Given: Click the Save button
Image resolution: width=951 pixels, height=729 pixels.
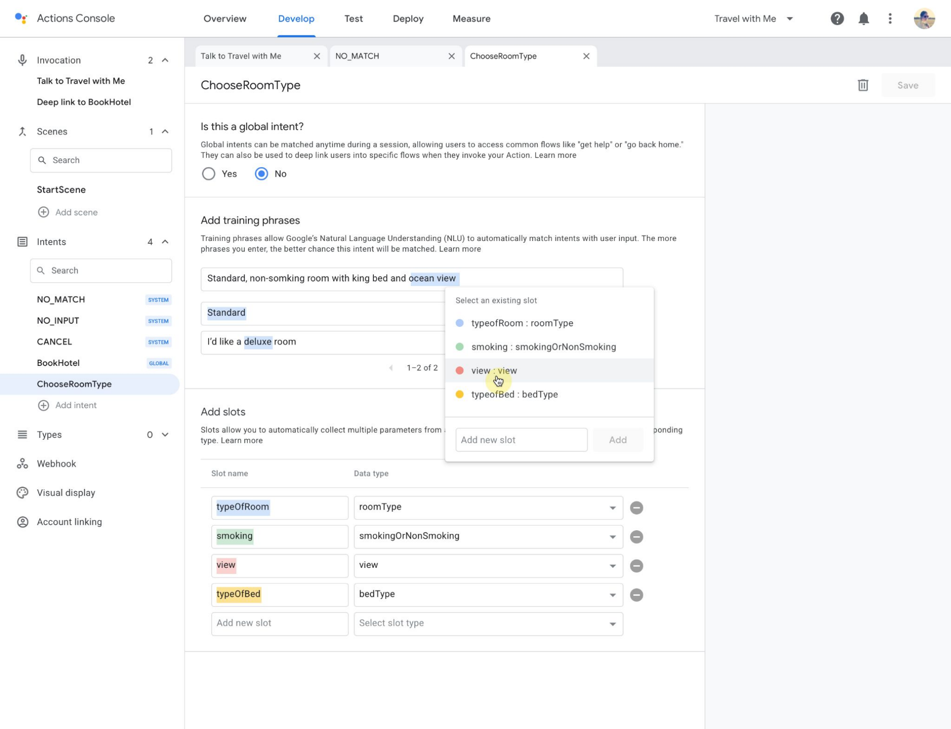Looking at the screenshot, I should point(907,85).
